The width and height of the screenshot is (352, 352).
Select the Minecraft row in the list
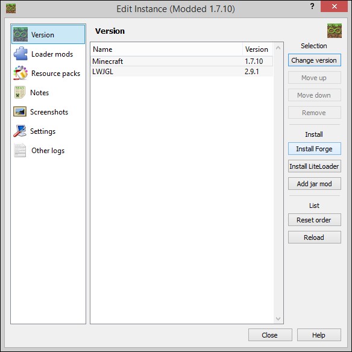click(x=181, y=61)
